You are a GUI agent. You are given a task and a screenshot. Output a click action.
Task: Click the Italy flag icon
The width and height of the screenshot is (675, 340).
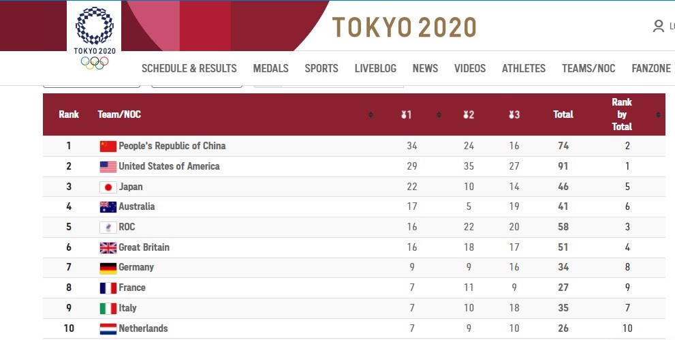point(108,308)
